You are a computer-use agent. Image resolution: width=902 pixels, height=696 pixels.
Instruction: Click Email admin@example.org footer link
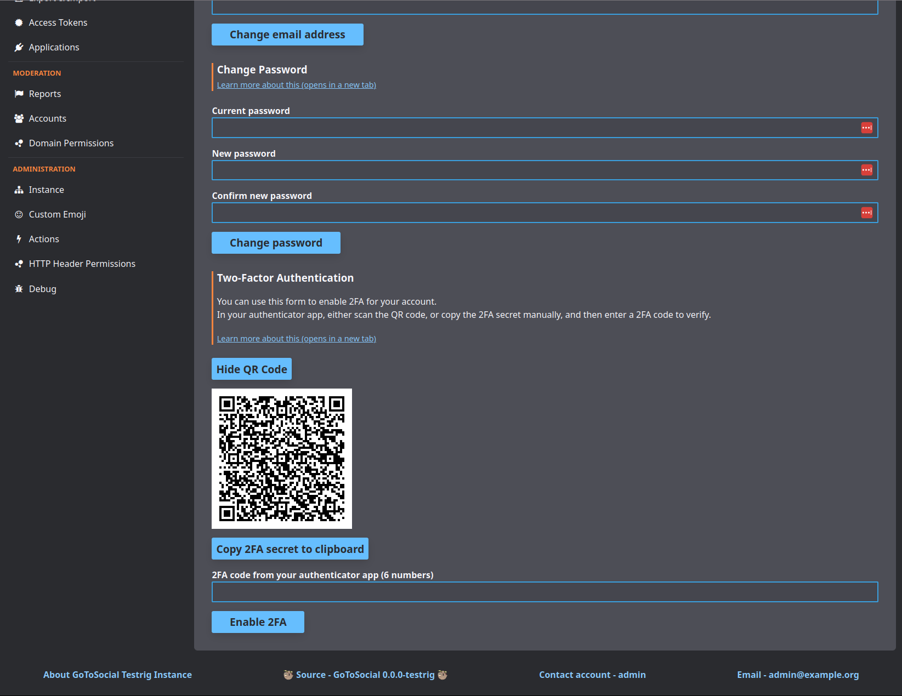point(798,675)
